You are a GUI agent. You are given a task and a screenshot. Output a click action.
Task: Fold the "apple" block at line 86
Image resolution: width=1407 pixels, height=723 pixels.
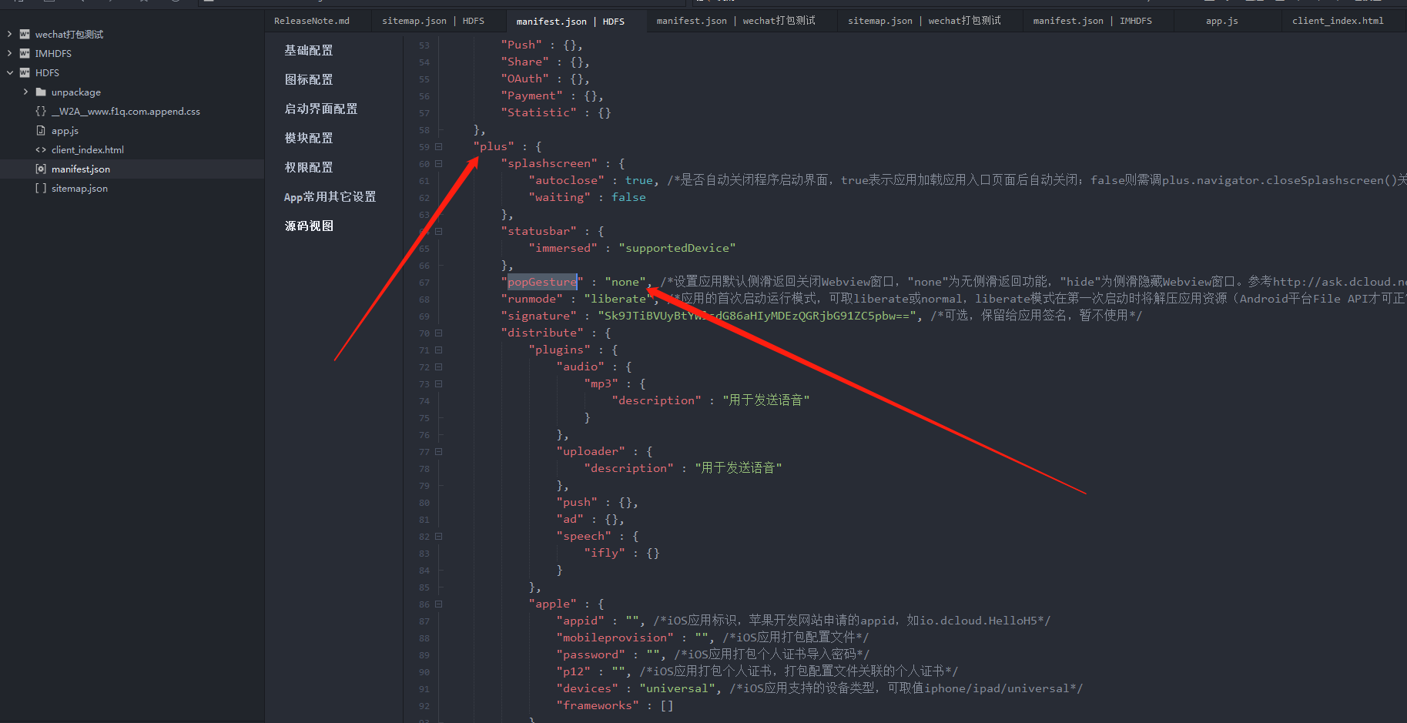pos(439,604)
